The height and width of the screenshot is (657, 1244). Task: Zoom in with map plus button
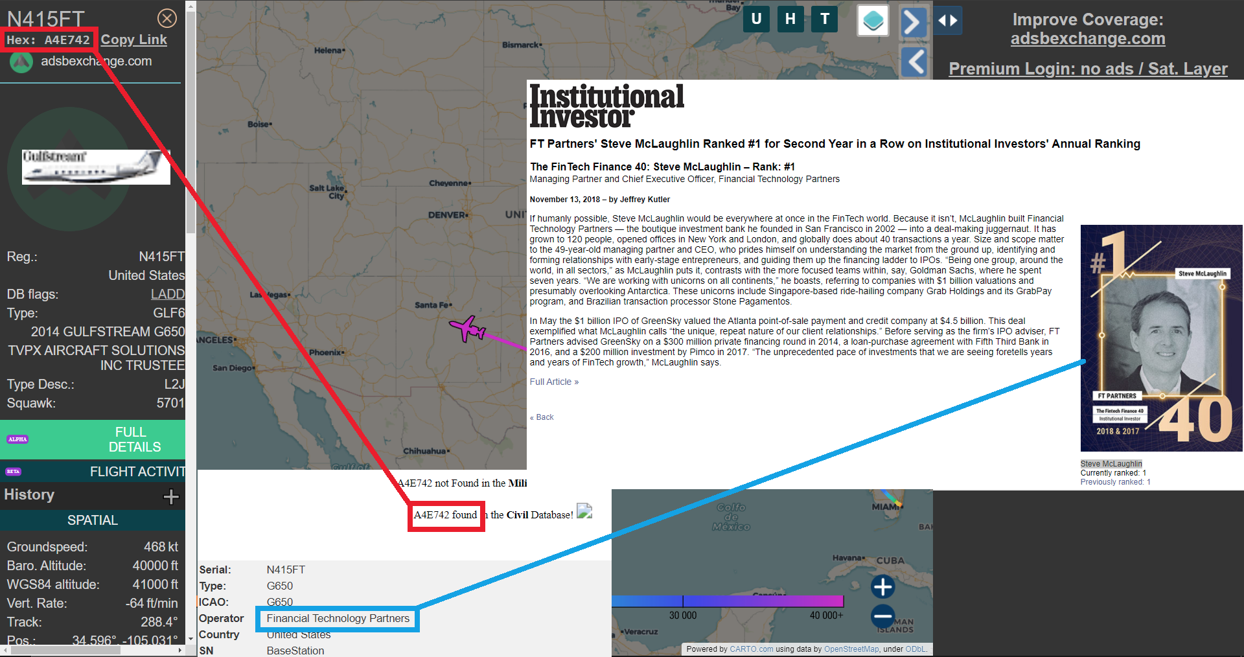(882, 586)
